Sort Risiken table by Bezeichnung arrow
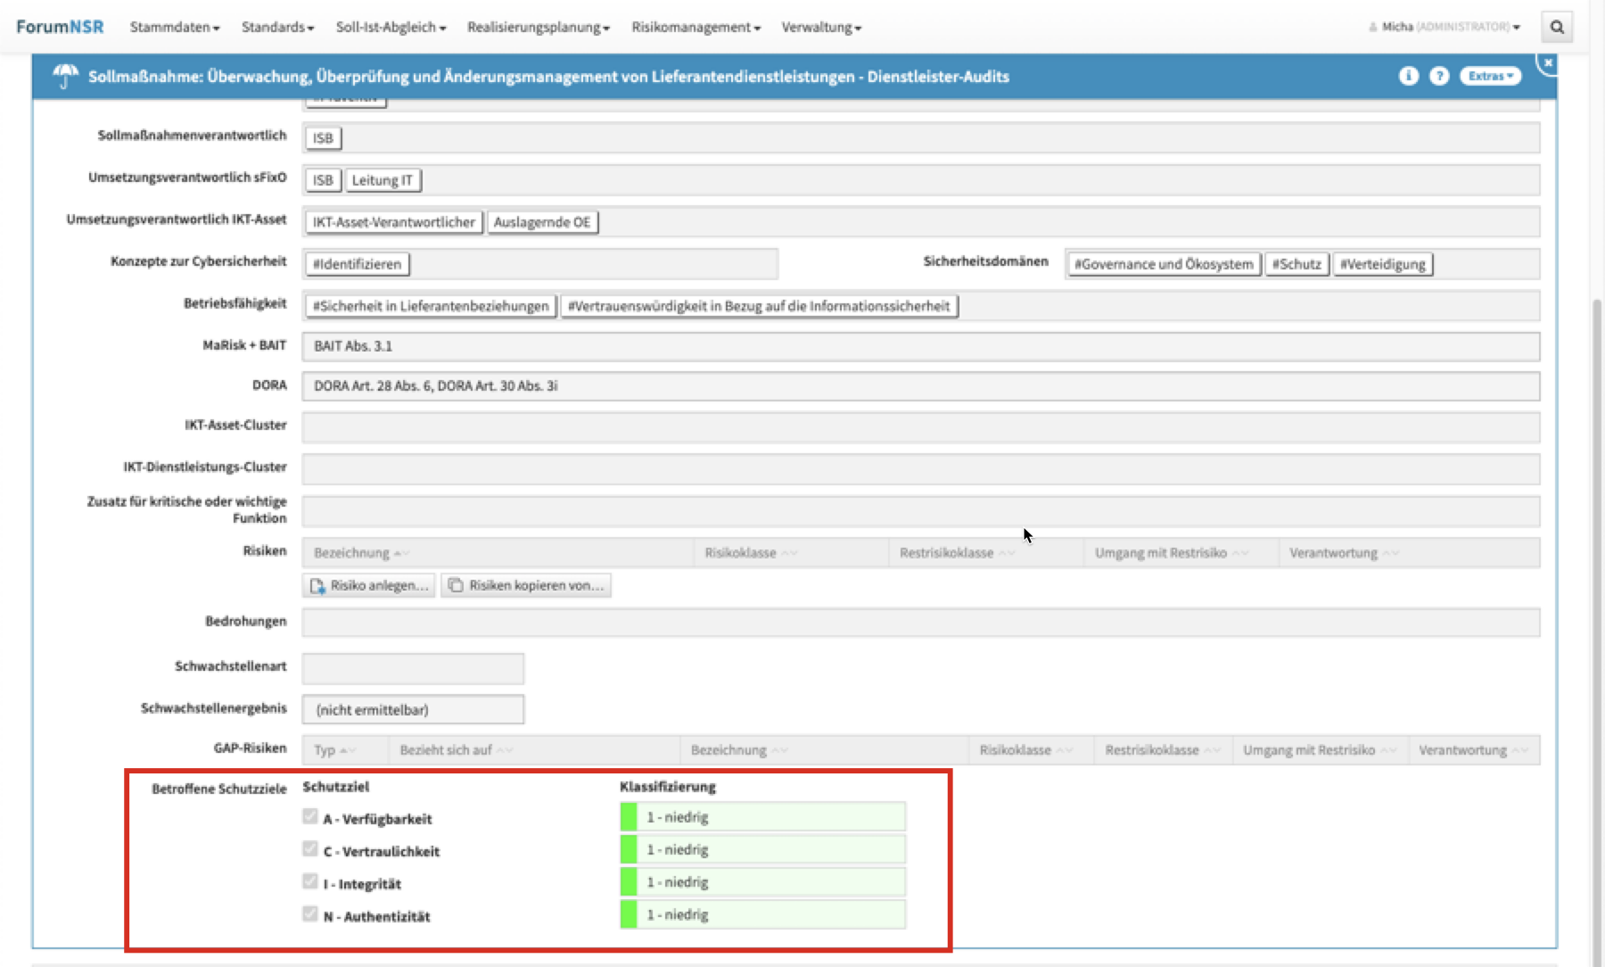The height and width of the screenshot is (967, 1605). click(x=400, y=553)
